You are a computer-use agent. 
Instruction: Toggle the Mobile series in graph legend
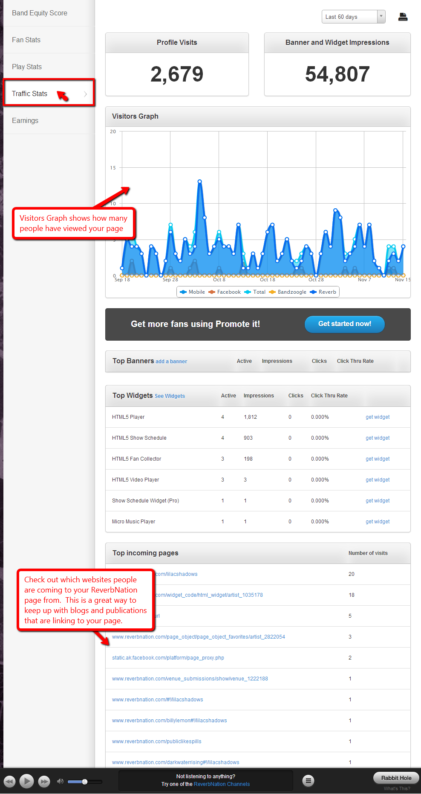pos(193,292)
